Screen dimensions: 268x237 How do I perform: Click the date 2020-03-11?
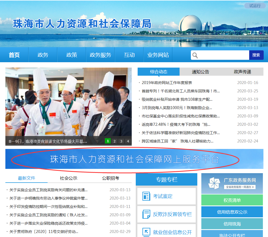120,207
